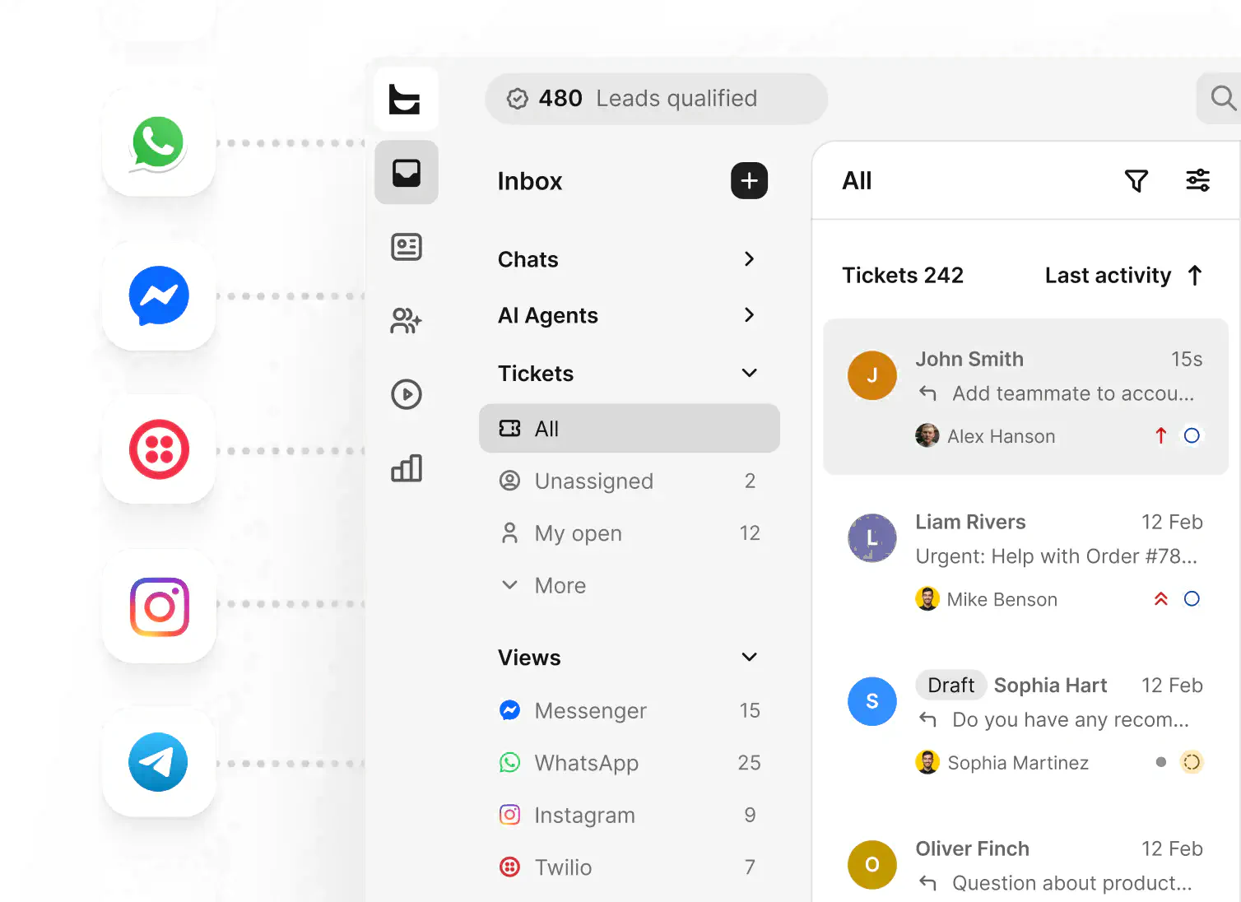
Task: Reverse sort order with the up arrow
Action: coord(1195,275)
